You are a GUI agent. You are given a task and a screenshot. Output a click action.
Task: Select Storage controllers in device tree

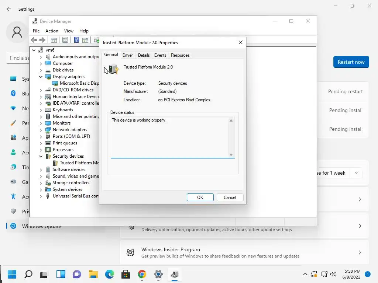(x=71, y=183)
